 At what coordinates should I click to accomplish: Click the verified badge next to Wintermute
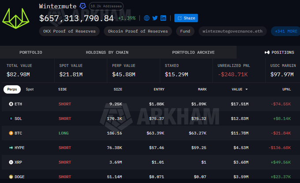(82, 6)
